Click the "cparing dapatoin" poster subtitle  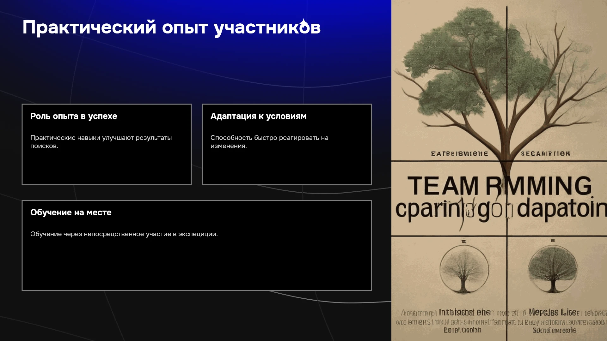pos(501,209)
